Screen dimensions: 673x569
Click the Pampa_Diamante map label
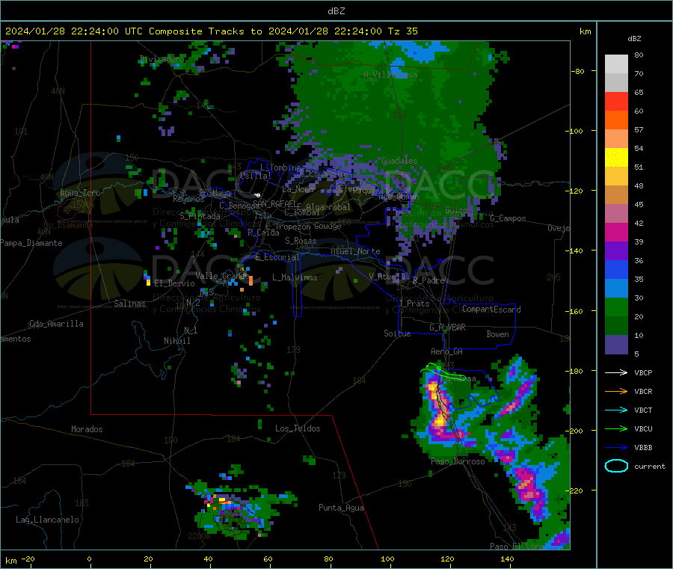31,243
